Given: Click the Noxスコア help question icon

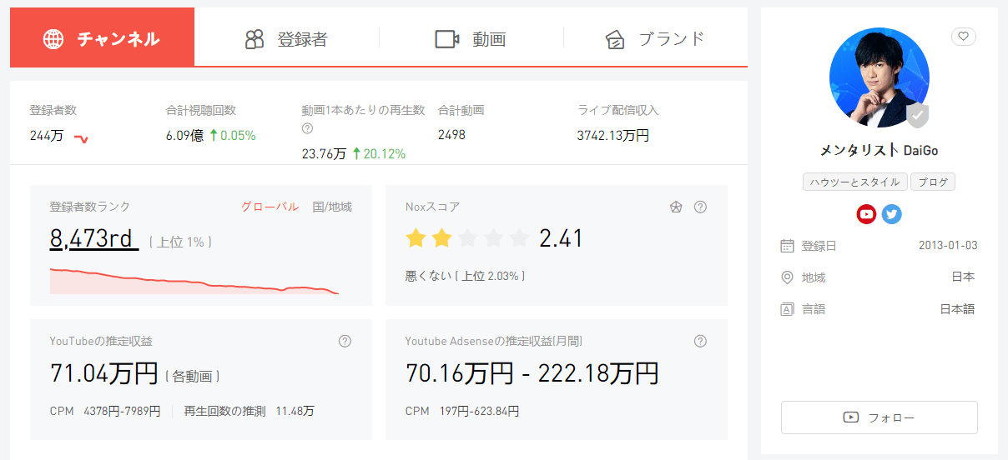Looking at the screenshot, I should [x=701, y=207].
